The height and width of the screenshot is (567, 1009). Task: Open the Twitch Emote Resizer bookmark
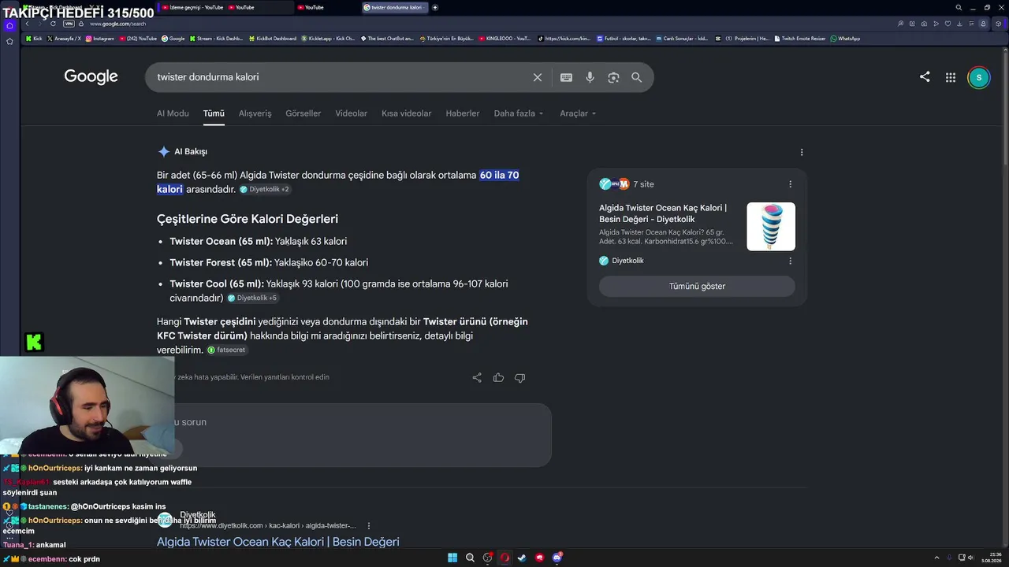800,39
